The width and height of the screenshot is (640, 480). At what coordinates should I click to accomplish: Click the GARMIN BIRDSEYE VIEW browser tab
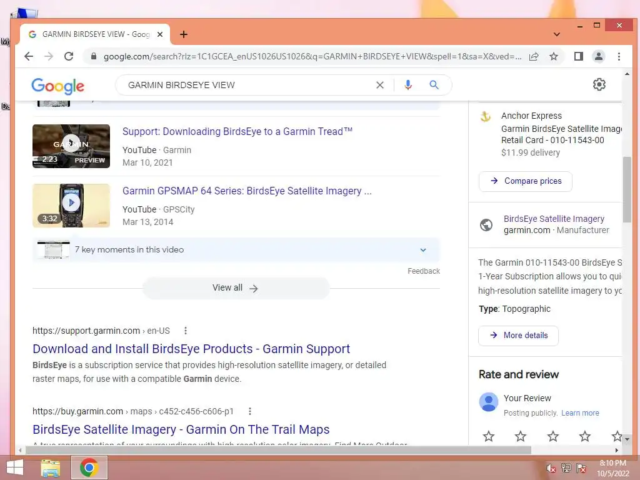tap(95, 34)
